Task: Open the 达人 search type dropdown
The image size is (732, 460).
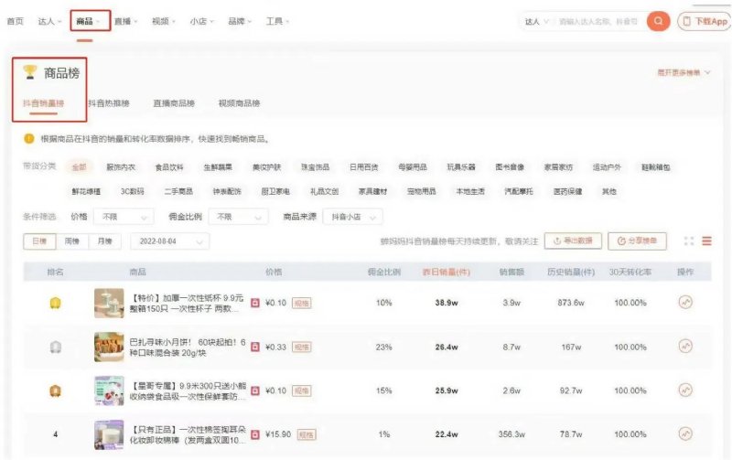Action: pos(536,21)
